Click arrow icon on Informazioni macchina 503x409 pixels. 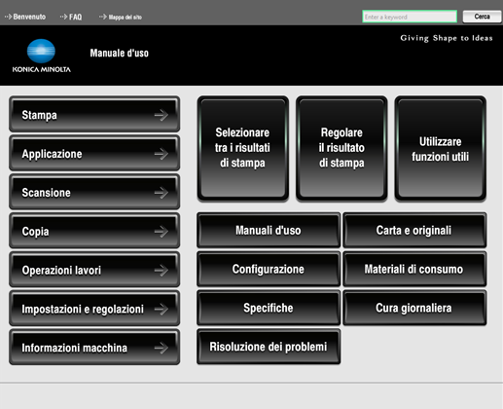pyautogui.click(x=162, y=348)
